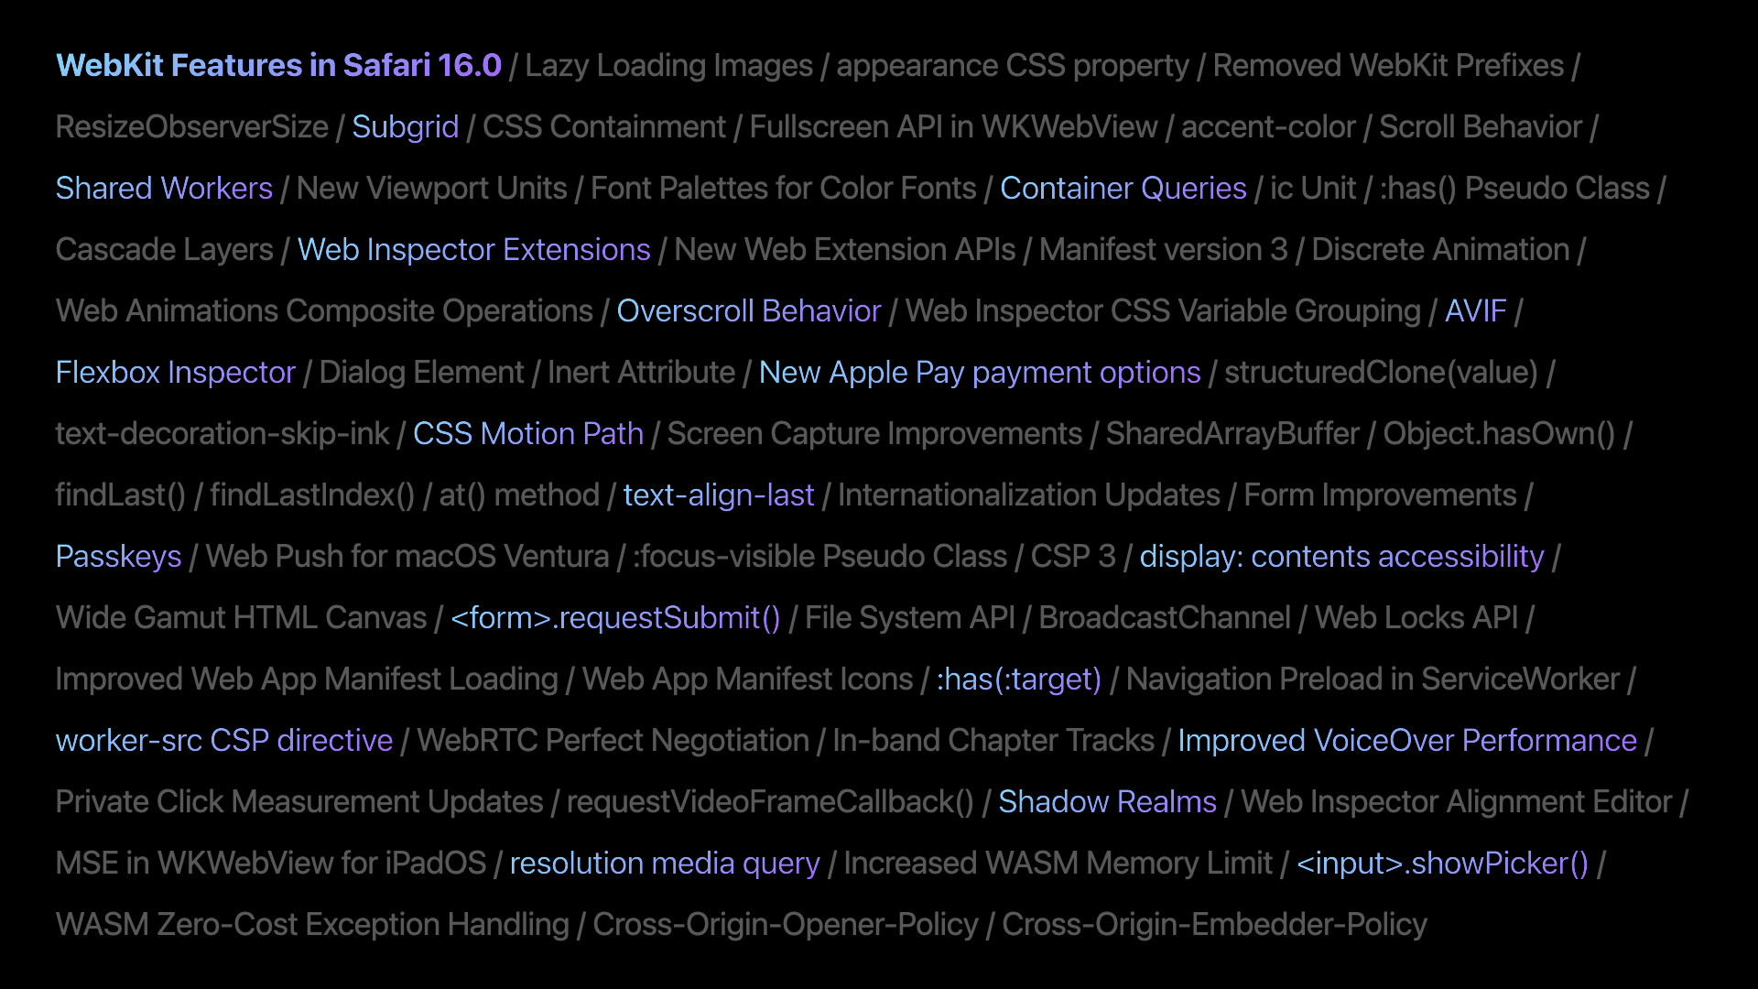The image size is (1758, 989).
Task: Open Passkeys feature documentation
Action: click(x=118, y=556)
